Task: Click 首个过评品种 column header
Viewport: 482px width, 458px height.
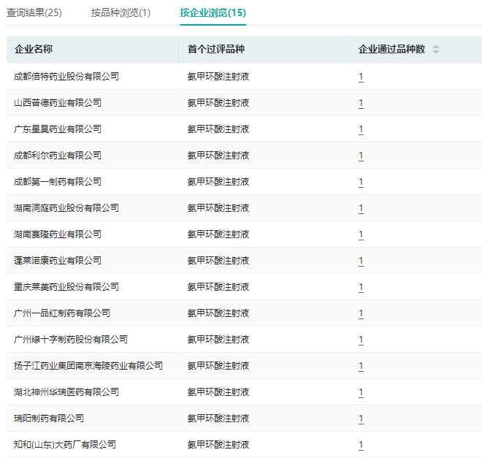Action: [215, 50]
